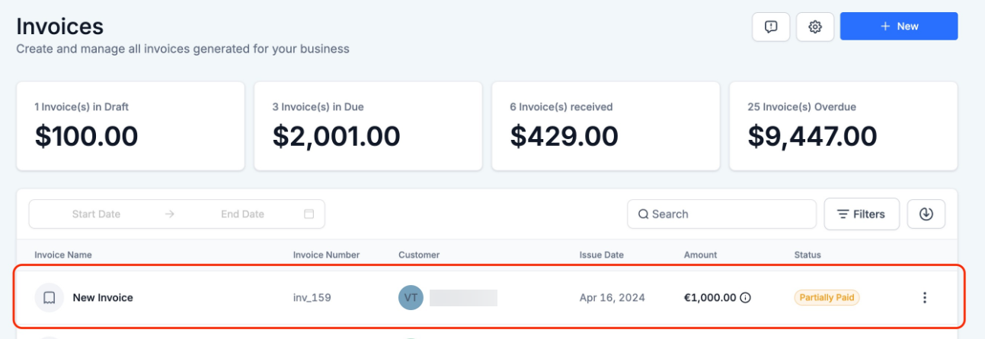The height and width of the screenshot is (339, 985).
Task: Click the Issue Date column header
Action: click(602, 255)
